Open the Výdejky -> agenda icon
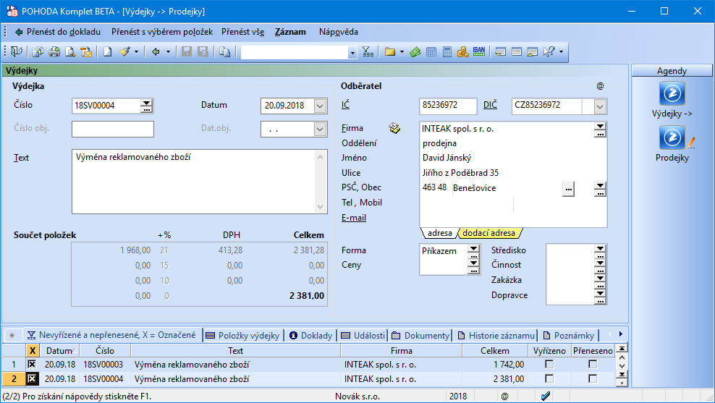Viewport: 715px width, 403px height. tap(672, 93)
